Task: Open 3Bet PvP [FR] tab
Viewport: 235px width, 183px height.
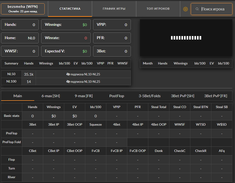Action: (216, 96)
